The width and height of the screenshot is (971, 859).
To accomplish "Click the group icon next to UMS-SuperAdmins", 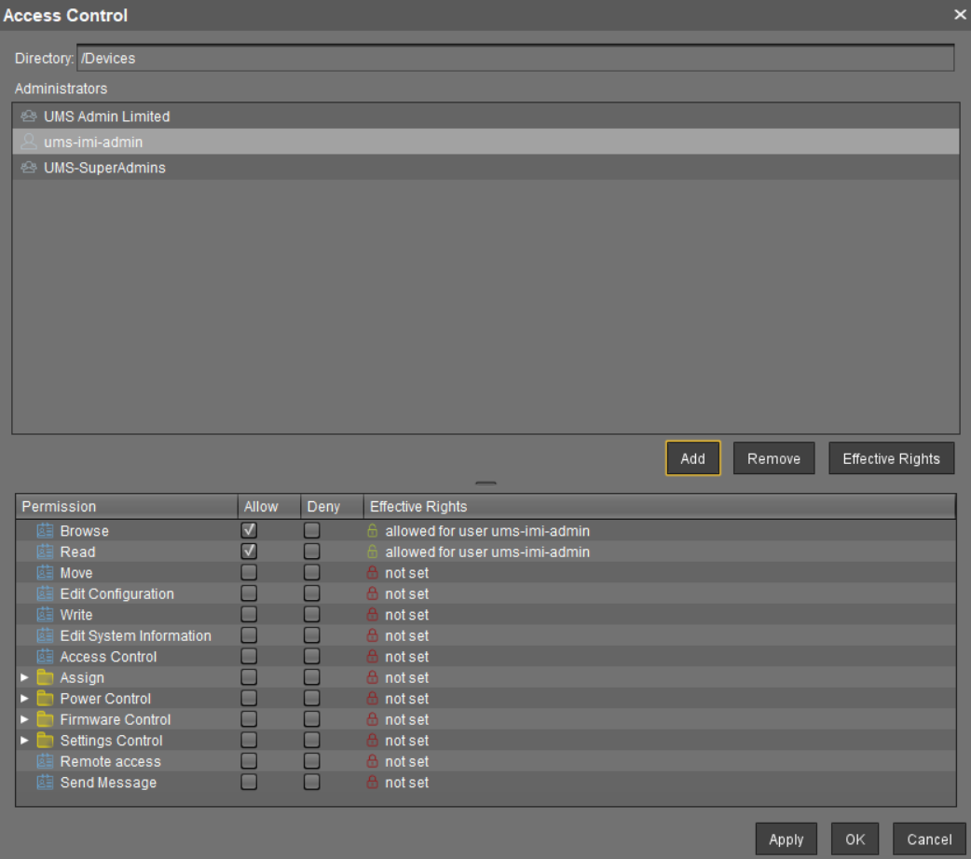I will coord(28,168).
